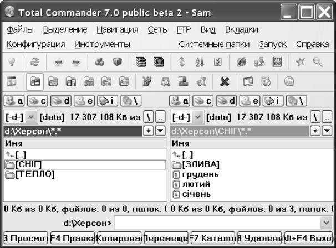The width and height of the screenshot is (336, 248).
Task: Open network backslash drive in right panel
Action: click(297, 101)
